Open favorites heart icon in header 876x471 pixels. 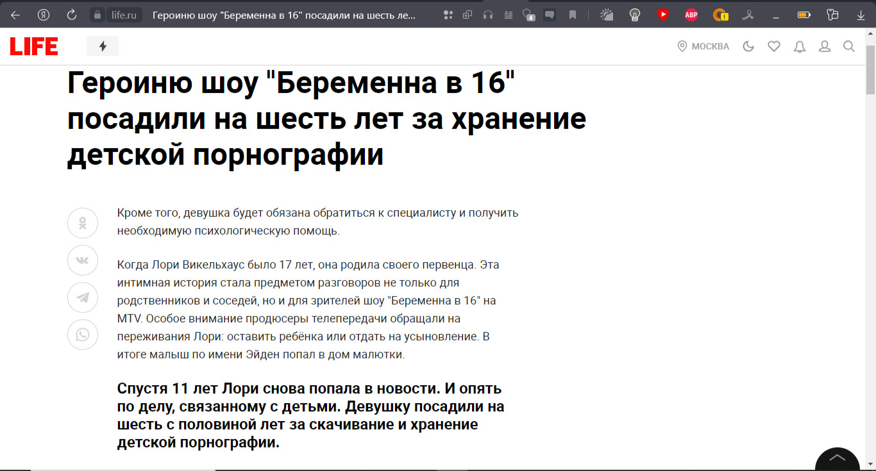pyautogui.click(x=774, y=46)
